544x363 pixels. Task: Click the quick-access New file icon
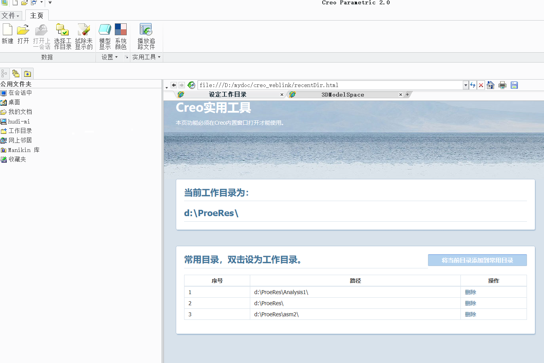click(15, 3)
